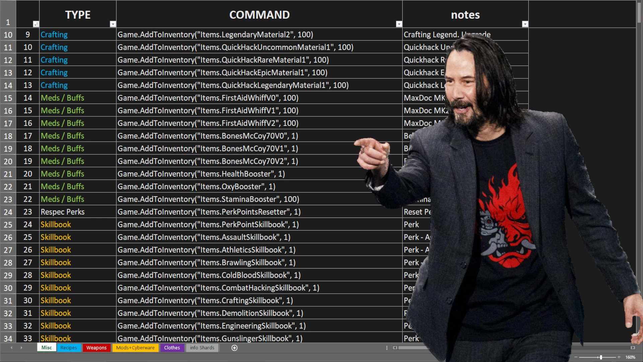This screenshot has height=362, width=643.
Task: Open the info Shards tab
Action: [202, 348]
